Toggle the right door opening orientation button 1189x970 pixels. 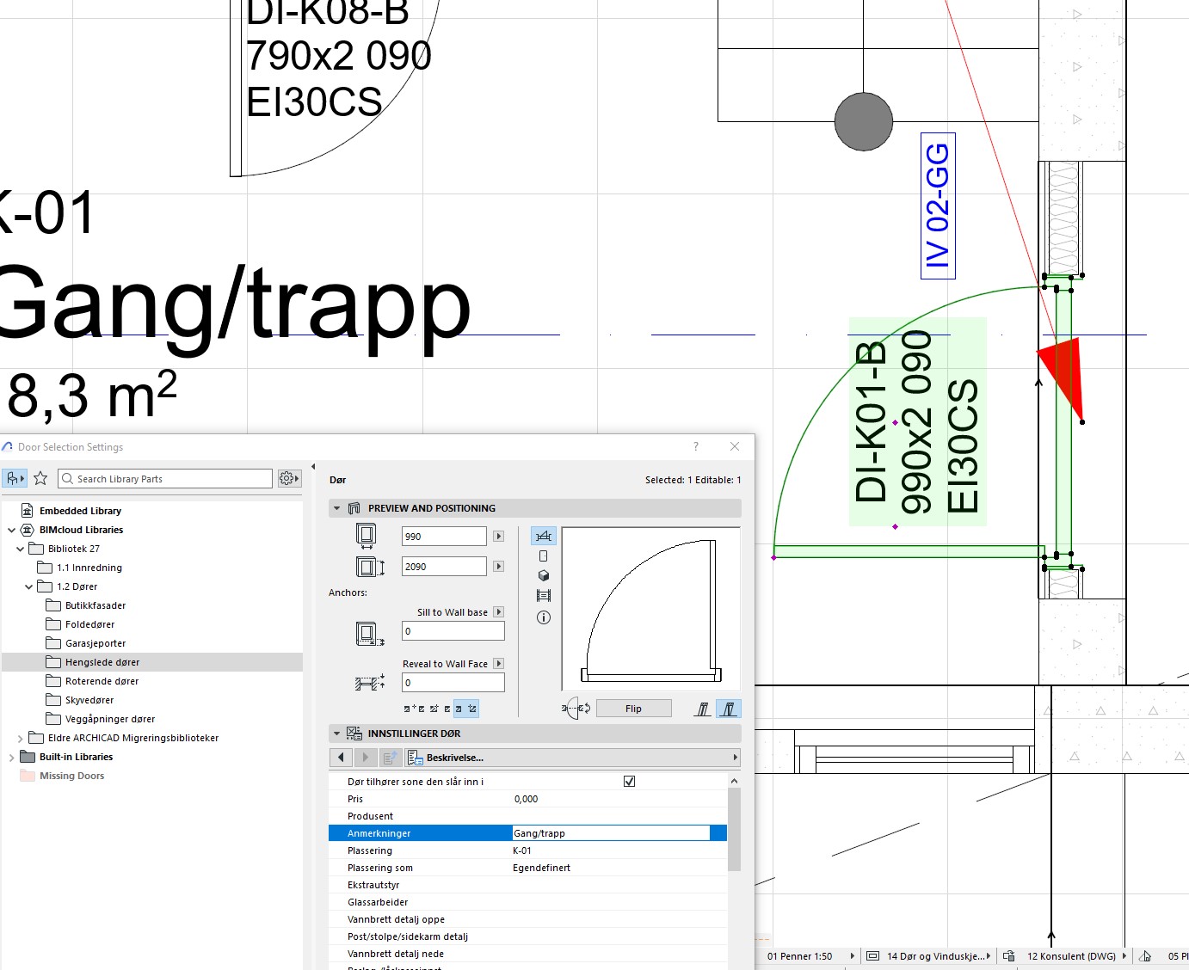click(x=728, y=709)
